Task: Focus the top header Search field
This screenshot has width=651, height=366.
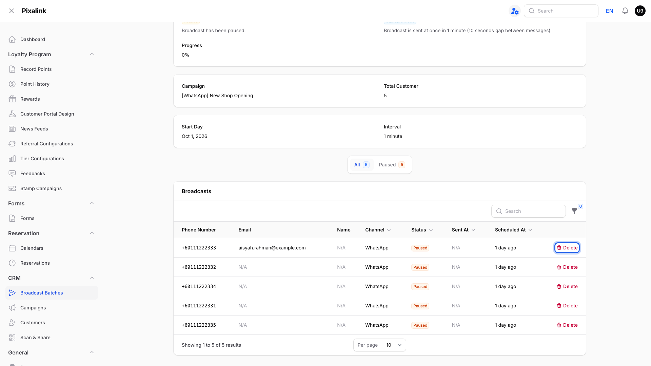Action: [561, 11]
